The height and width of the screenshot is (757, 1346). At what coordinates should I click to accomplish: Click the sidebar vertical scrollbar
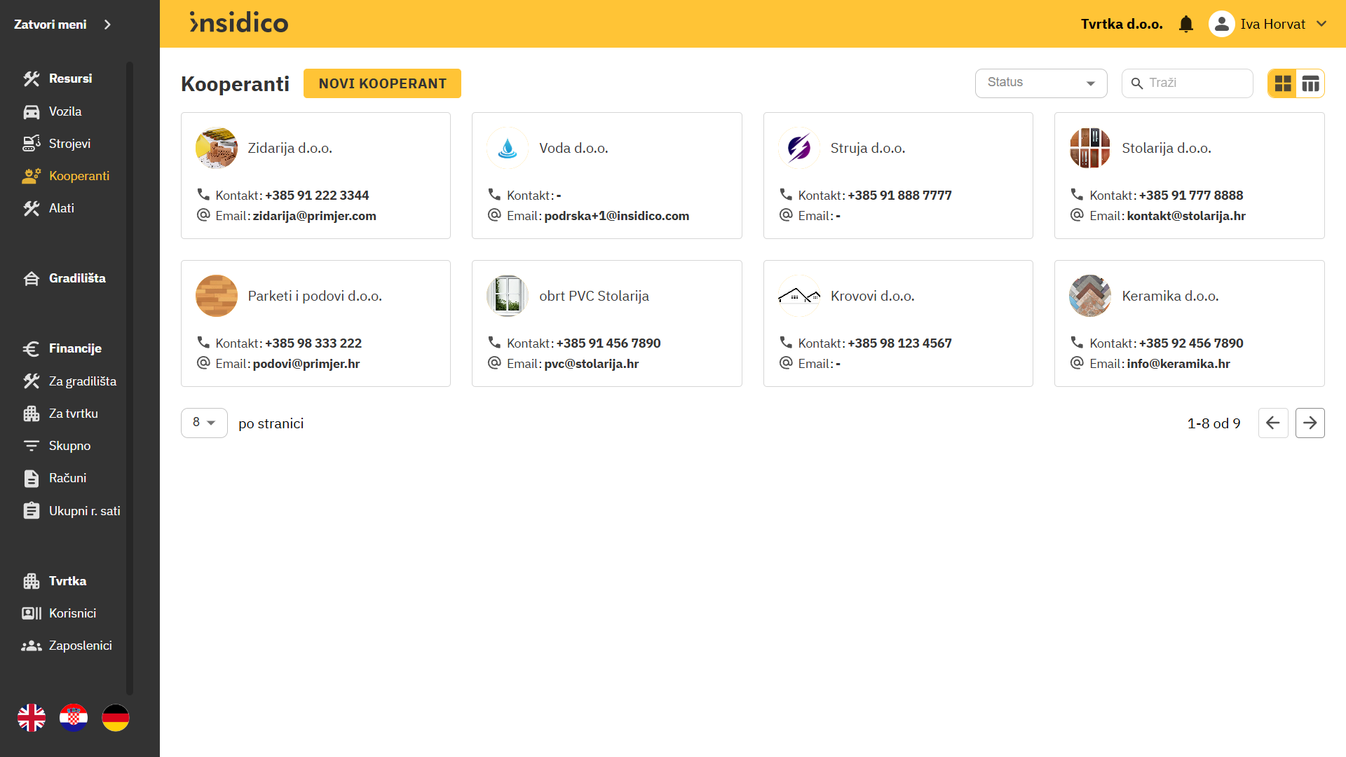pos(130,378)
